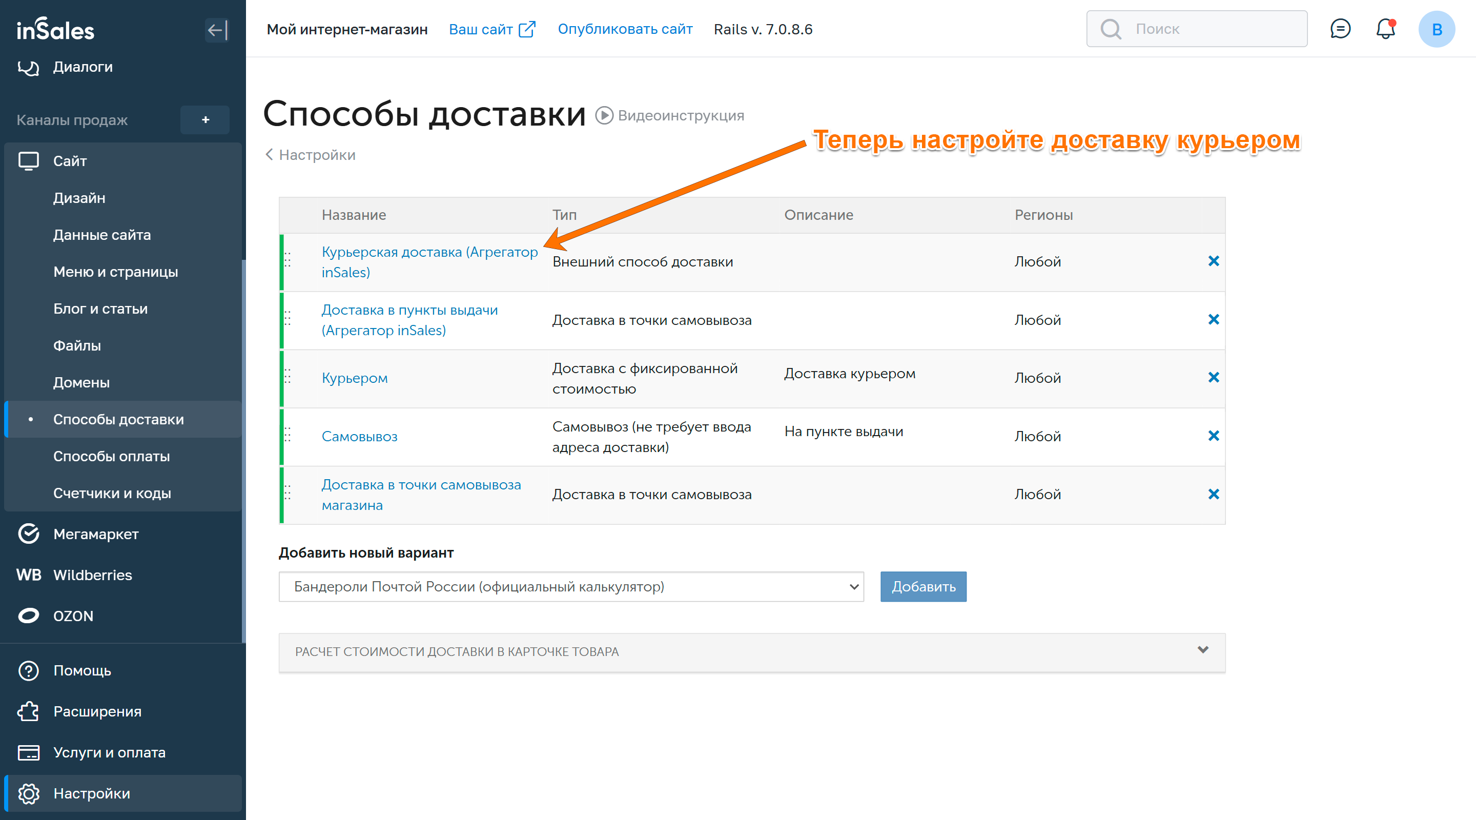Image resolution: width=1476 pixels, height=820 pixels.
Task: Click the Добавить button
Action: 923,586
